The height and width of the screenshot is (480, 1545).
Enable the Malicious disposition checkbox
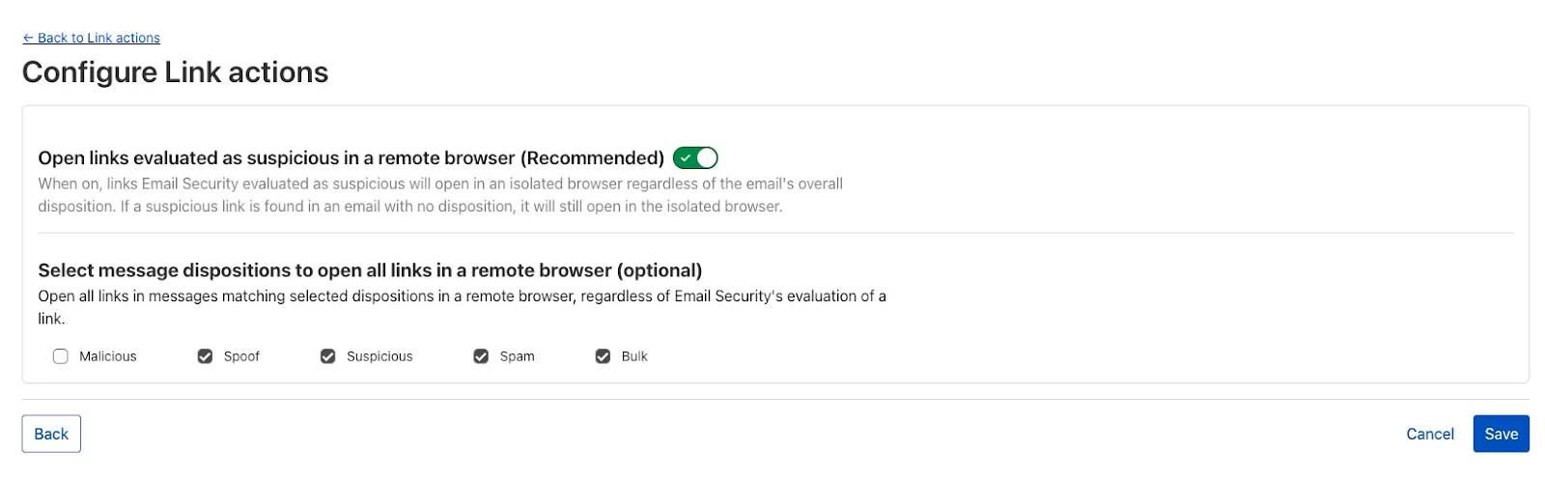tap(61, 356)
